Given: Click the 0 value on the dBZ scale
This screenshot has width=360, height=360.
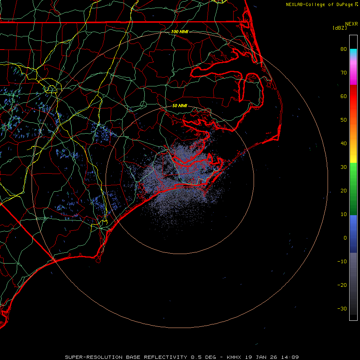Looking at the screenshot, I should (x=345, y=238).
